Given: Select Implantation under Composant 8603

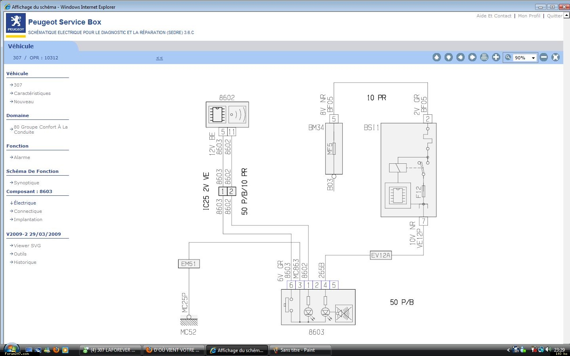Looking at the screenshot, I should click(x=28, y=220).
